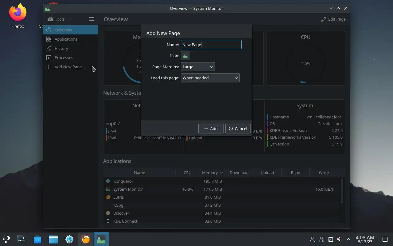Viewport: 393px width, 246px height.
Task: Click the Upload column header
Action: tap(267, 173)
